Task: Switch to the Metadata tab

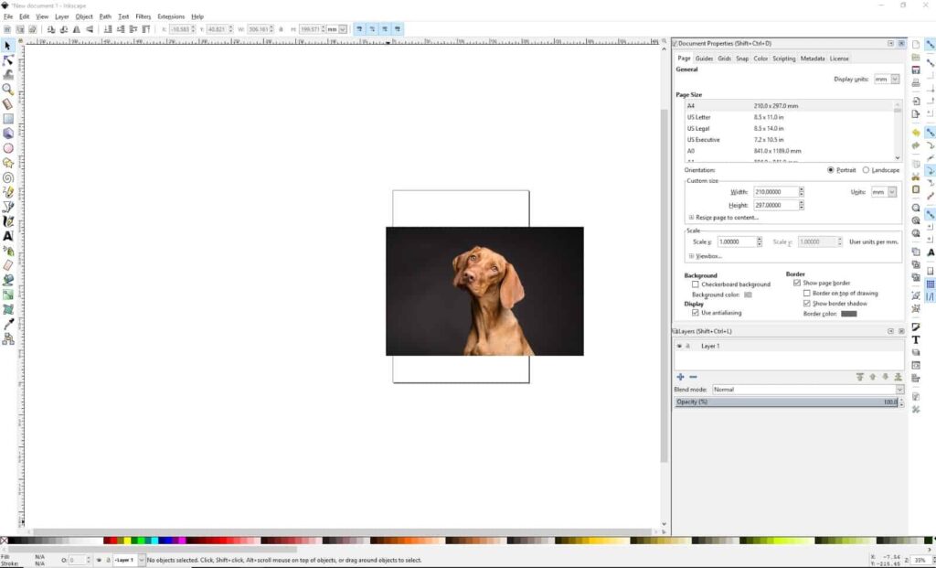Action: pyautogui.click(x=812, y=58)
